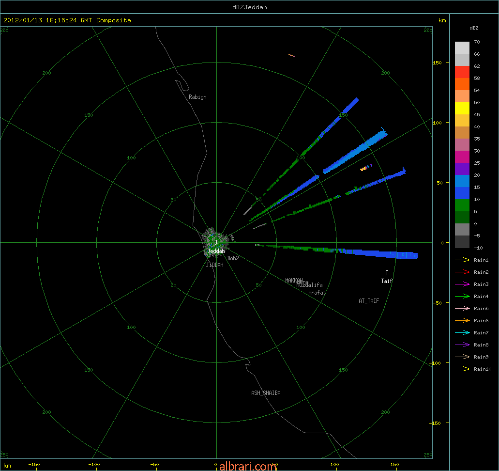Click the 2012/01/13 18:15:24 GMT Composite timestamp
The height and width of the screenshot is (471, 499).
pos(67,20)
